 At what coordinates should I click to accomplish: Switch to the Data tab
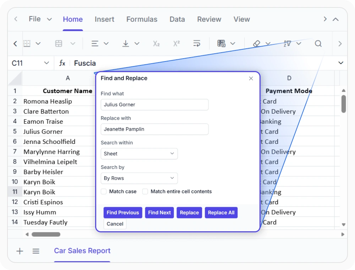(x=177, y=19)
